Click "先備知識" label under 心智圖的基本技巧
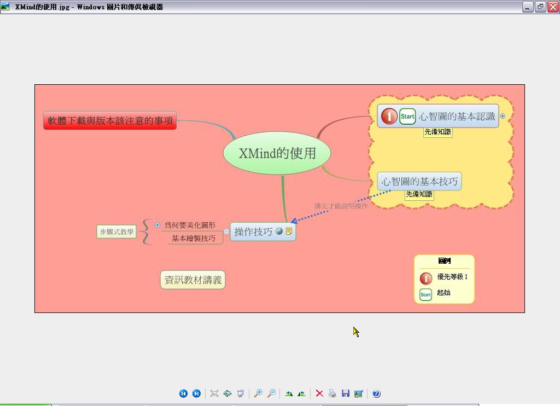560x406 pixels. (419, 194)
